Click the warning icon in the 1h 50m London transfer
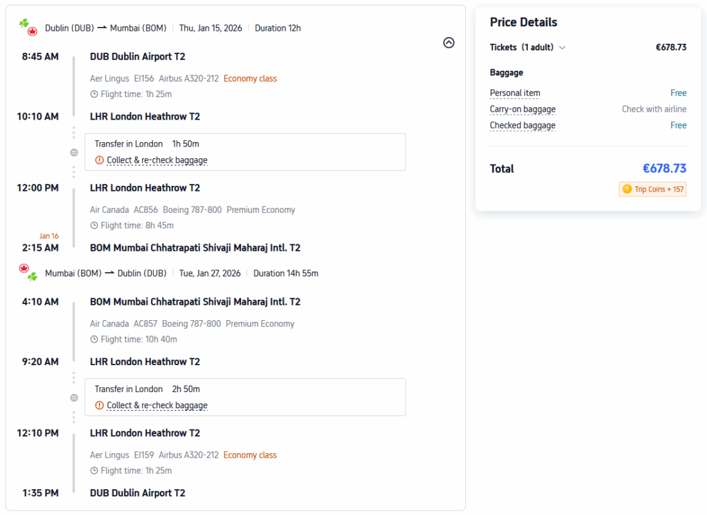 [99, 160]
